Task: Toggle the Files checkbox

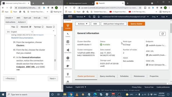Action: pos(17,27)
